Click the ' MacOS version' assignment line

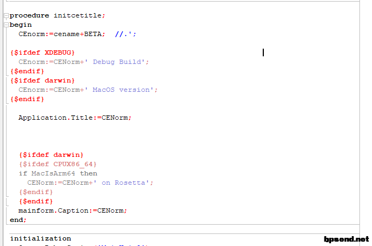88,90
